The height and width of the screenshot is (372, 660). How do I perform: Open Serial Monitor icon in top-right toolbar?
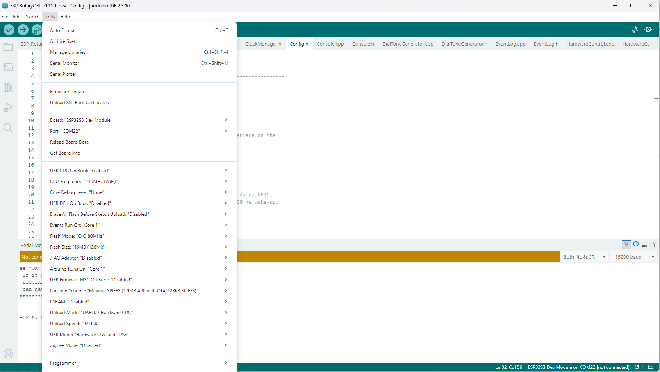(x=649, y=30)
